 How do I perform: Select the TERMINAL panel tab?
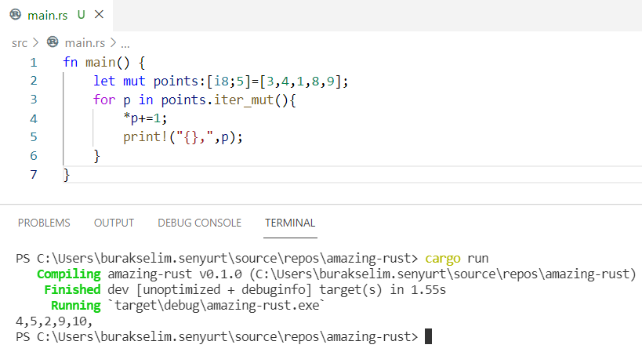click(x=290, y=223)
